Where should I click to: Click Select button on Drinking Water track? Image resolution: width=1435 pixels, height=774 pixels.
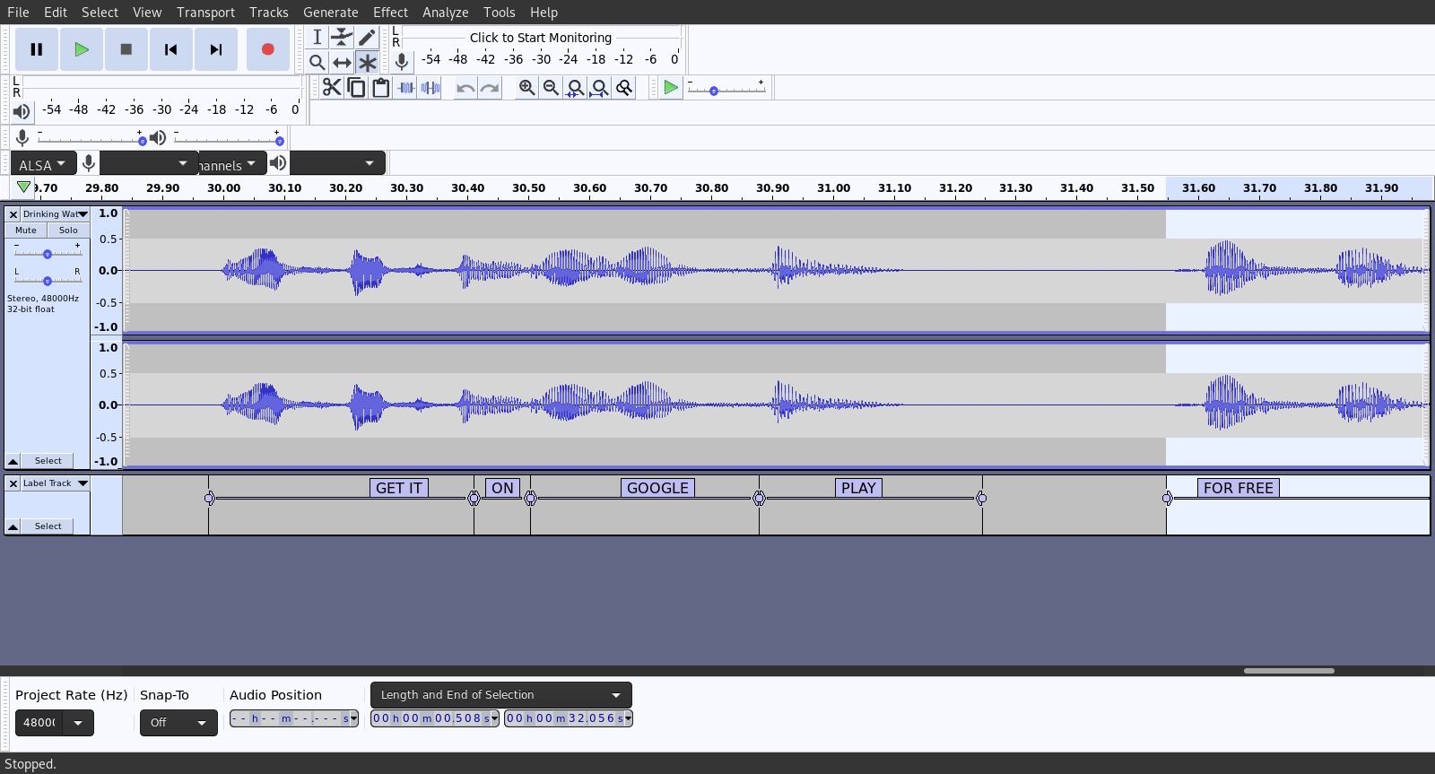coord(48,461)
